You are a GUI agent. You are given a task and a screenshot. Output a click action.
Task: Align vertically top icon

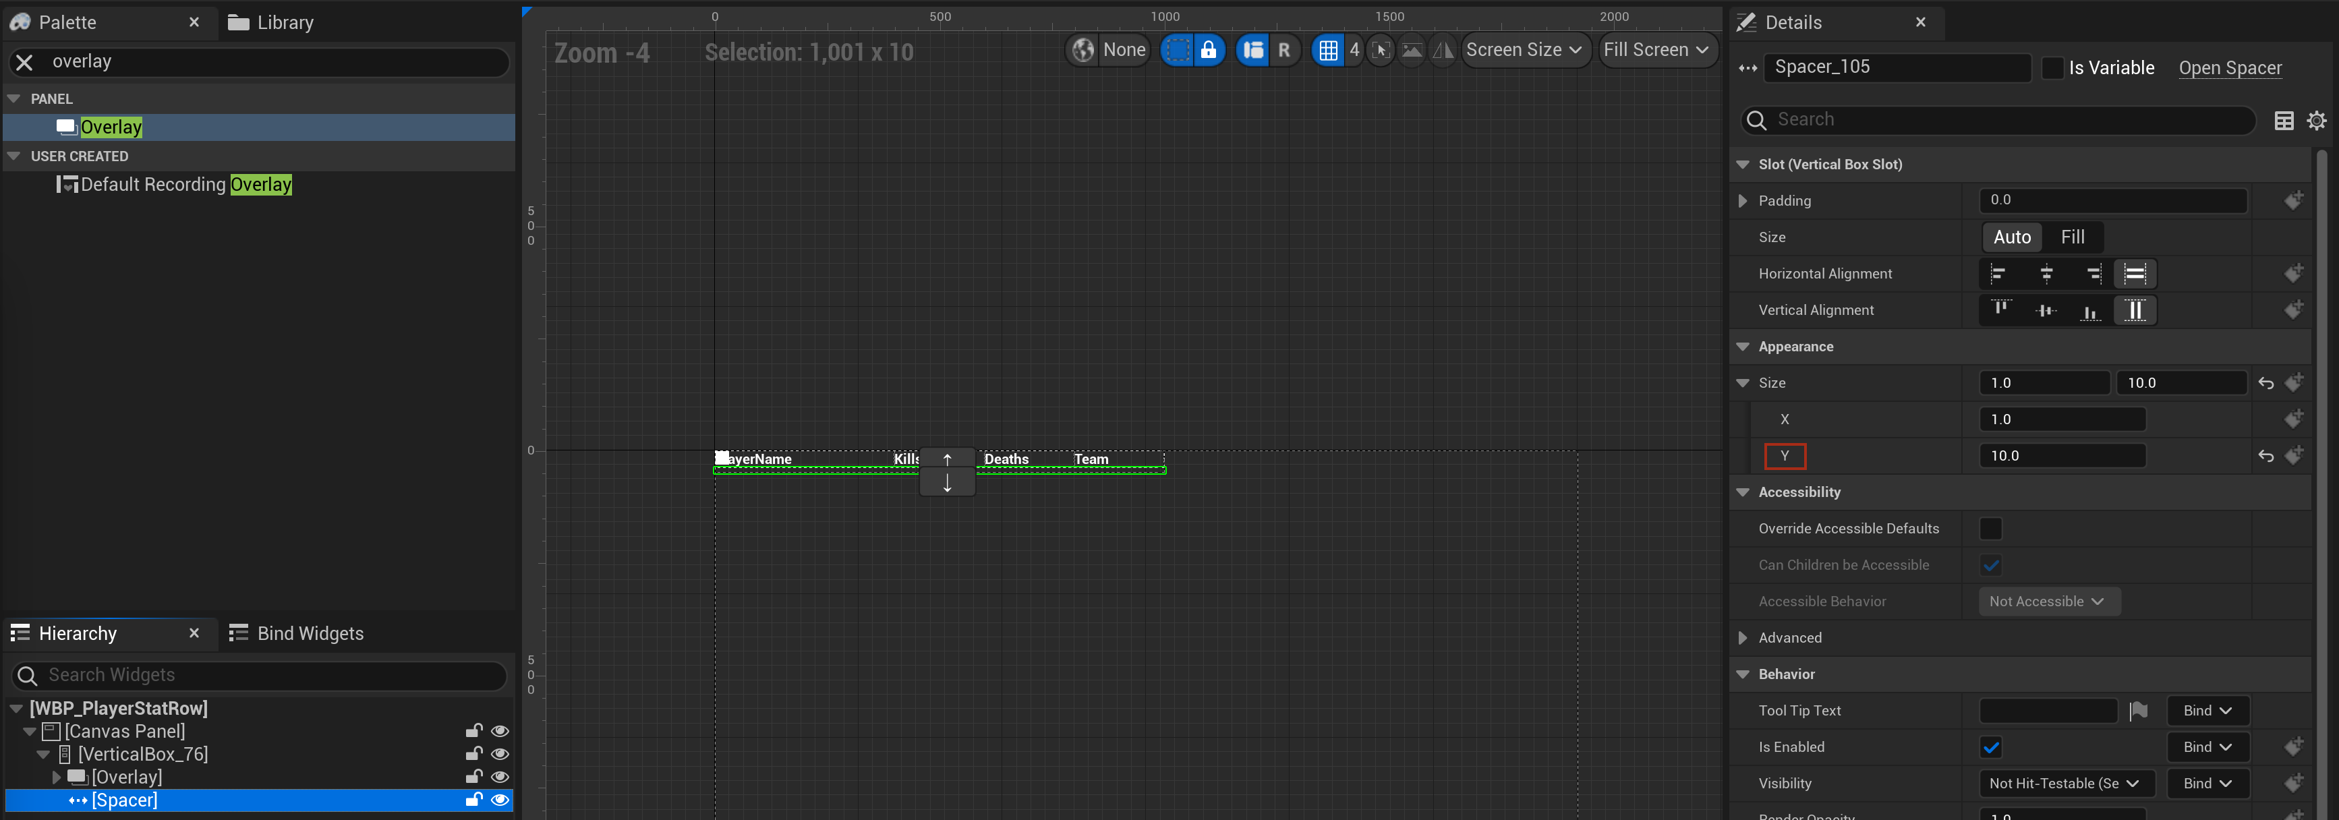coord(2000,310)
